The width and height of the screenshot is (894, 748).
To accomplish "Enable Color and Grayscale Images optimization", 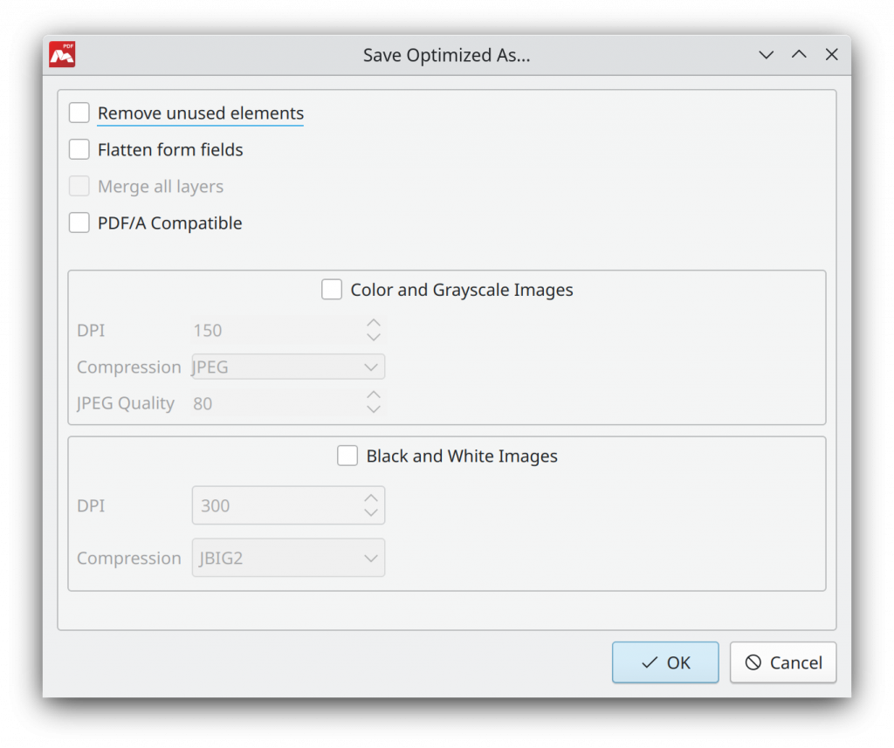I will (x=332, y=289).
